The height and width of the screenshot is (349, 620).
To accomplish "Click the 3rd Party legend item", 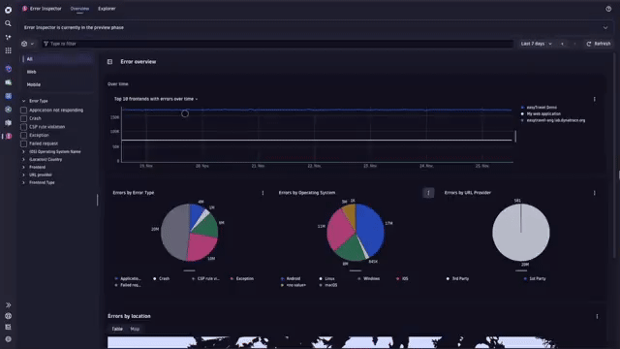I will click(457, 279).
